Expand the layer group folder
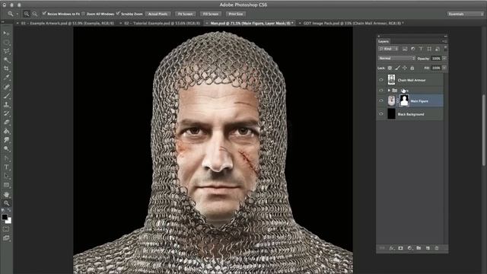487x274 pixels. [389, 90]
